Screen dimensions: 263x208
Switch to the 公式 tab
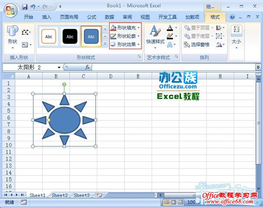(92, 17)
